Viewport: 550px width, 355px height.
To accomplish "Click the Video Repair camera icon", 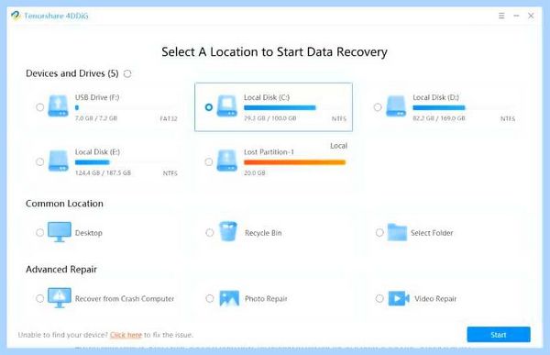I will coord(399,298).
